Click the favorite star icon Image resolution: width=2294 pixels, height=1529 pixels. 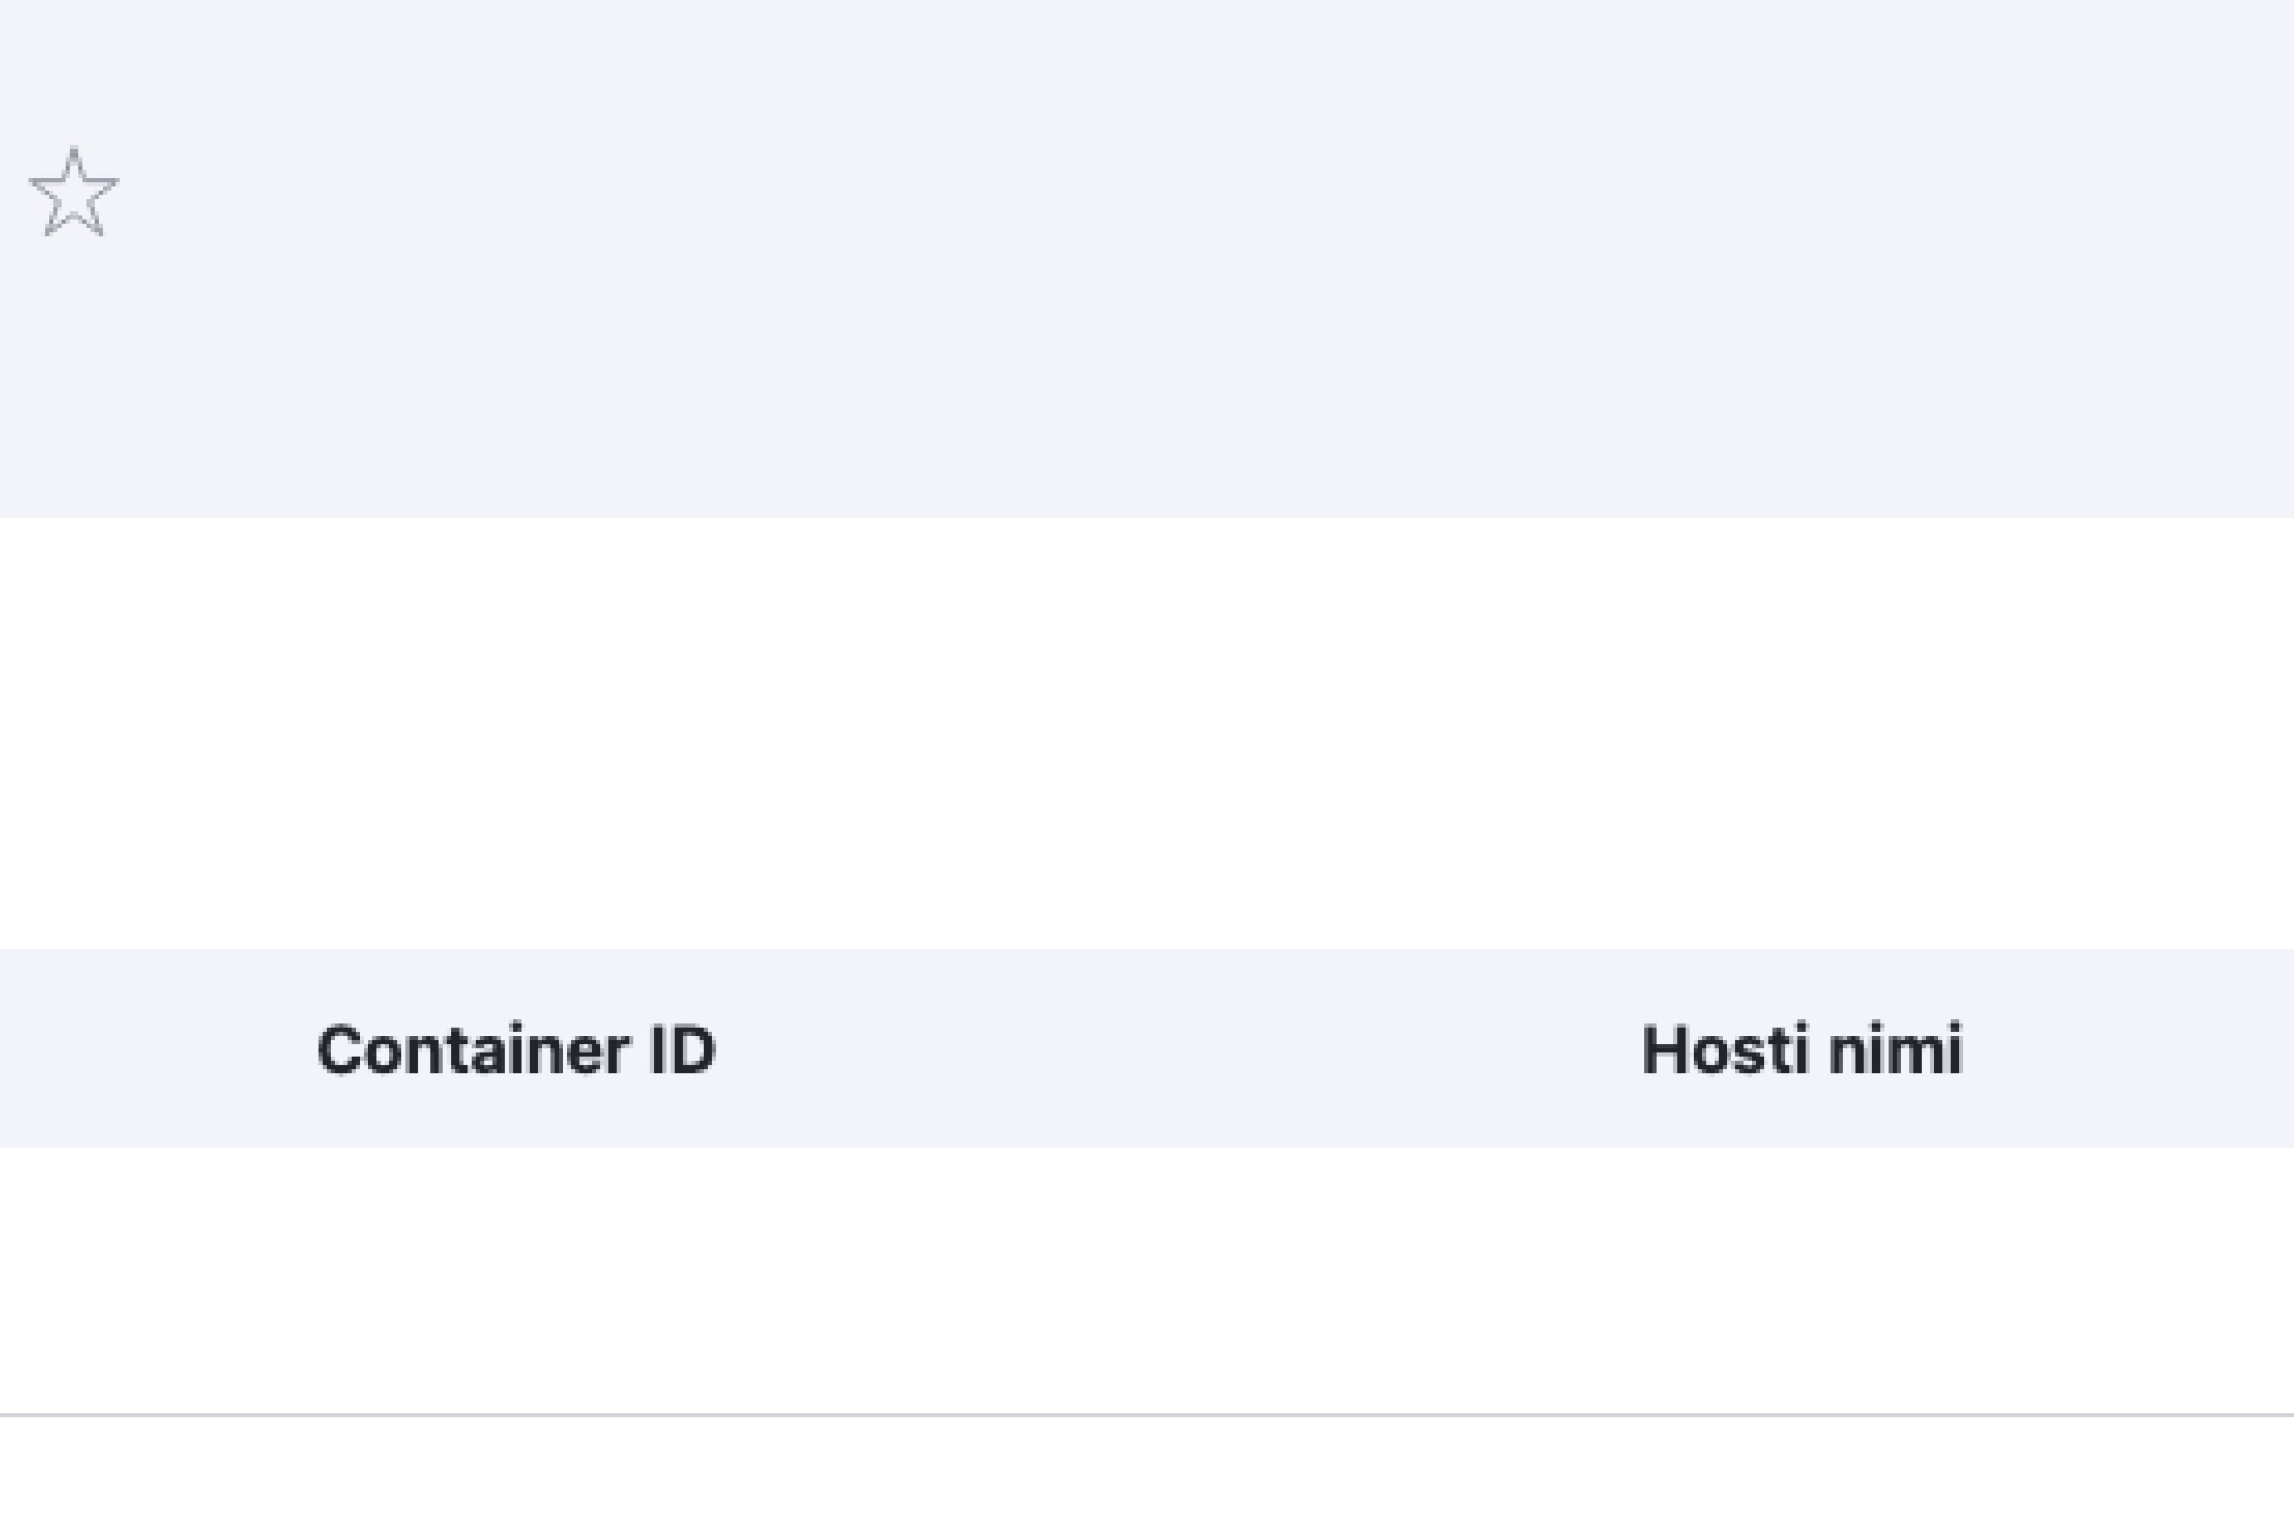click(x=74, y=192)
